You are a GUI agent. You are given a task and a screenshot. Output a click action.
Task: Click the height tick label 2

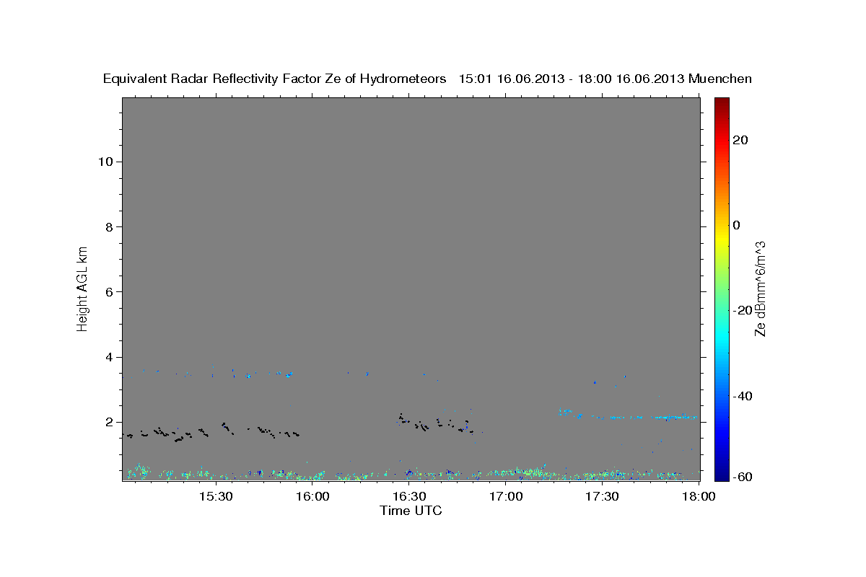tap(110, 422)
